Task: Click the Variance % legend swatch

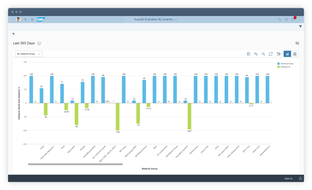Action: pos(279,67)
